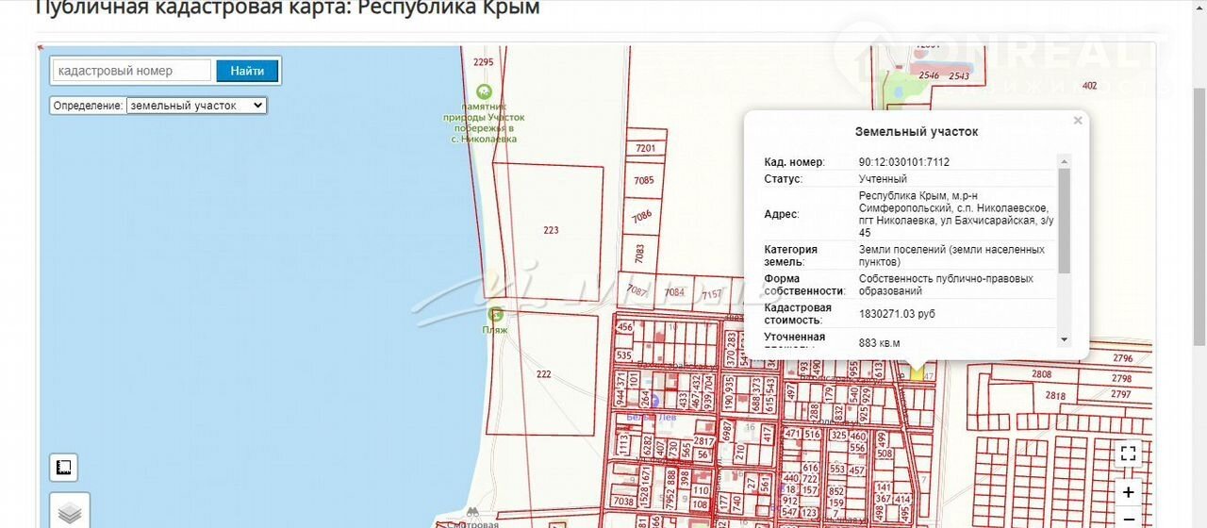Click the highlighted yellow parcel below popup
This screenshot has width=1207, height=528.
pyautogui.click(x=916, y=371)
